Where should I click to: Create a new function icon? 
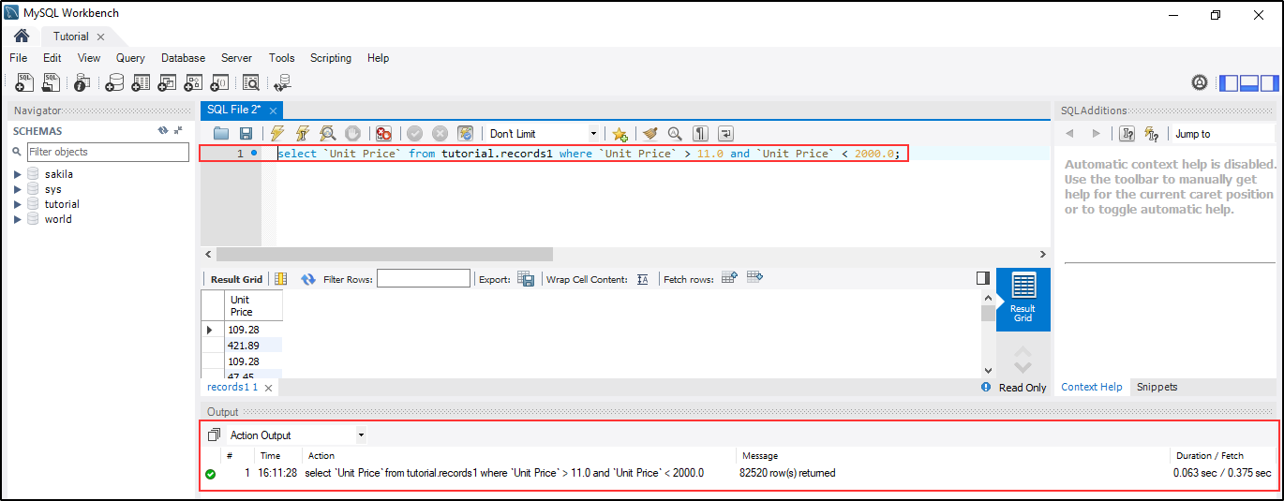coord(219,82)
